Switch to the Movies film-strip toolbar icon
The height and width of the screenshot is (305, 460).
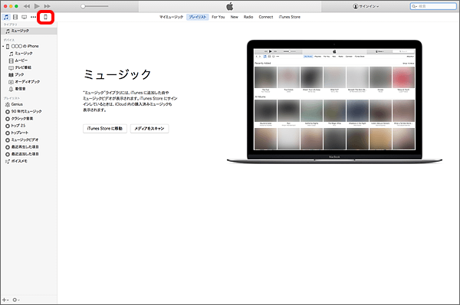(15, 17)
